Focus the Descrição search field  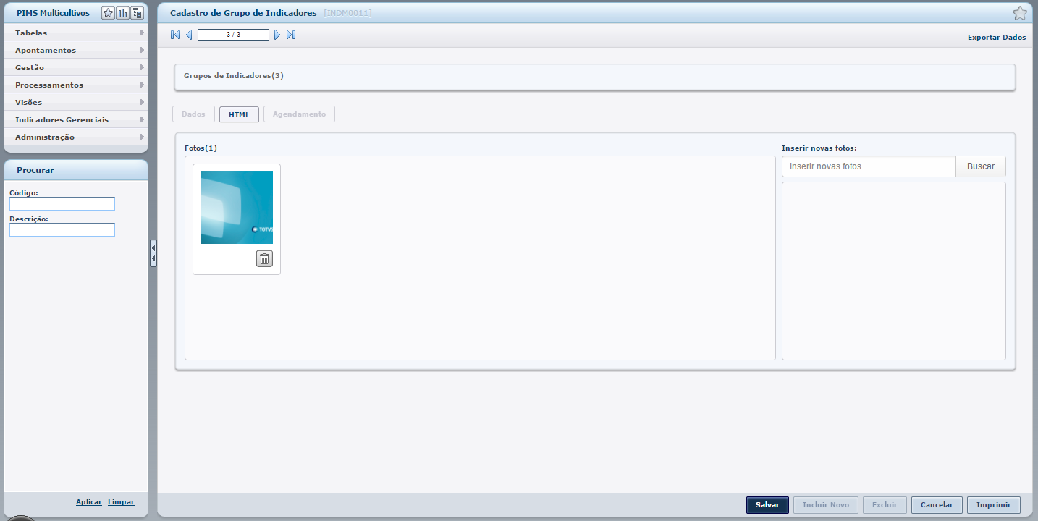coord(62,229)
